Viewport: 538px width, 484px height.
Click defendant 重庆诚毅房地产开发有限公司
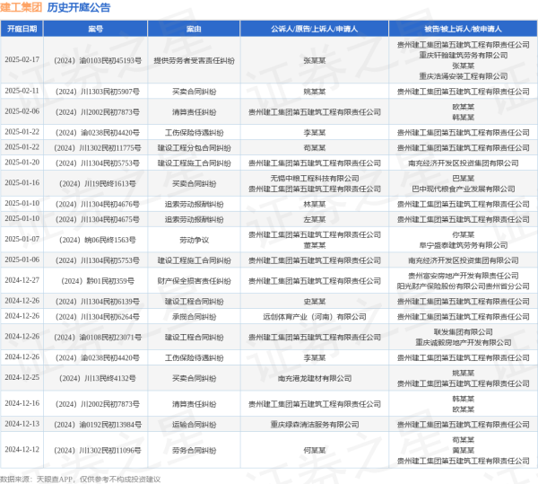pyautogui.click(x=464, y=342)
